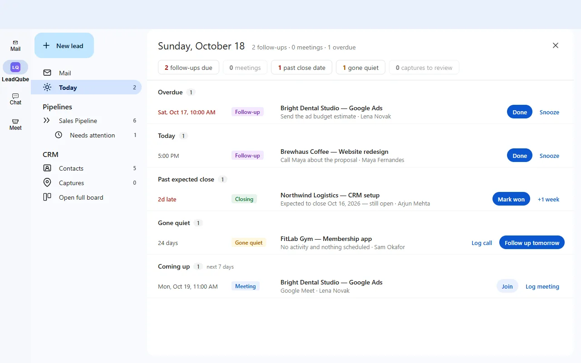
Task: Open the Chat app icon
Action: click(x=15, y=99)
